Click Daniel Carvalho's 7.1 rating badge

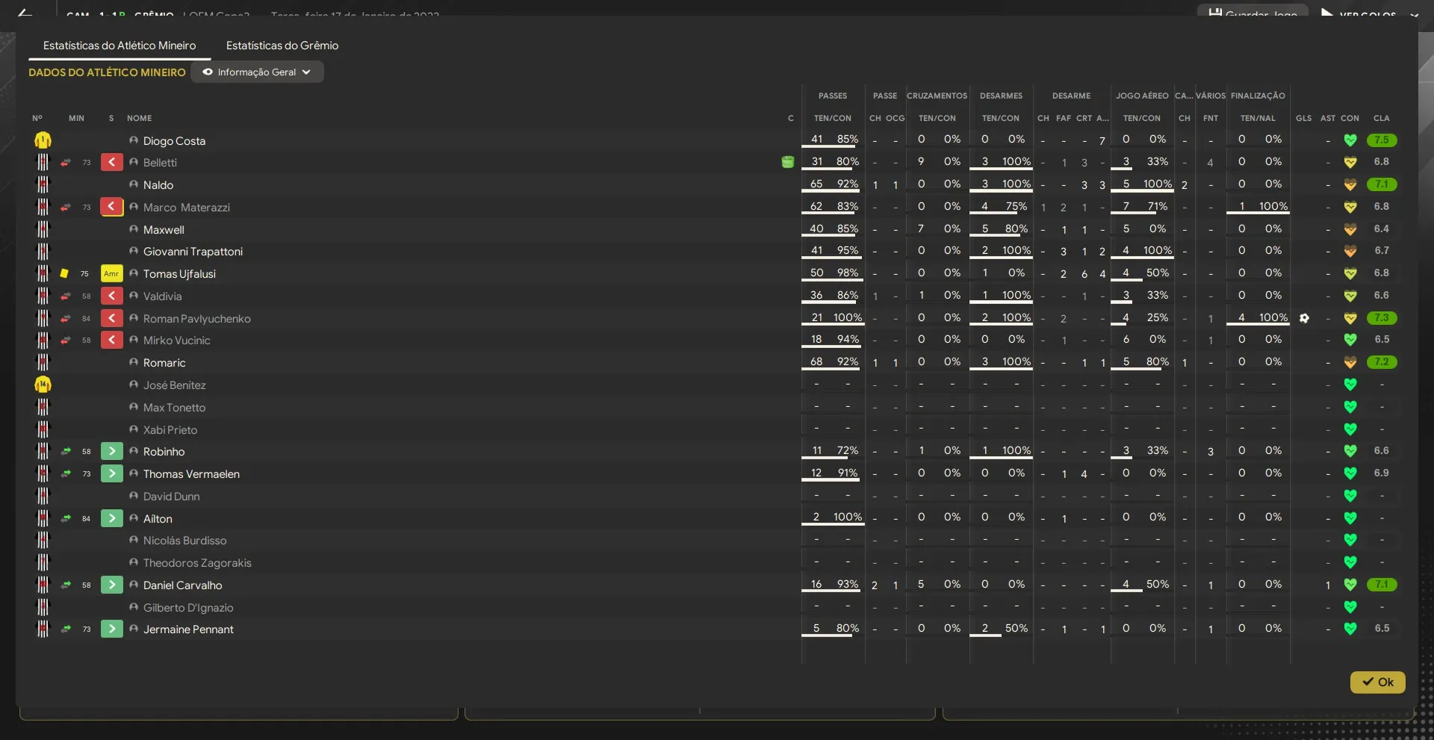click(x=1382, y=585)
